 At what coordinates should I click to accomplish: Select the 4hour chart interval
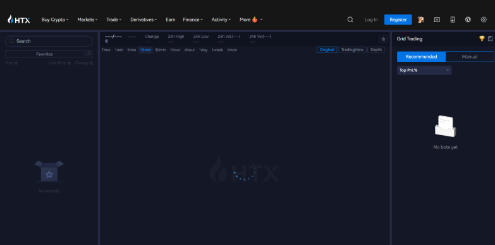click(190, 50)
